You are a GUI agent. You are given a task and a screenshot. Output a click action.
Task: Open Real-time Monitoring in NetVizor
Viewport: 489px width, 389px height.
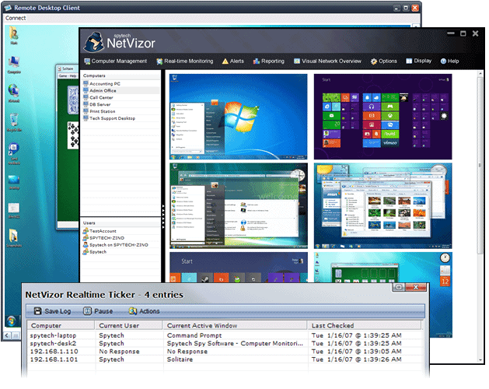click(x=186, y=61)
